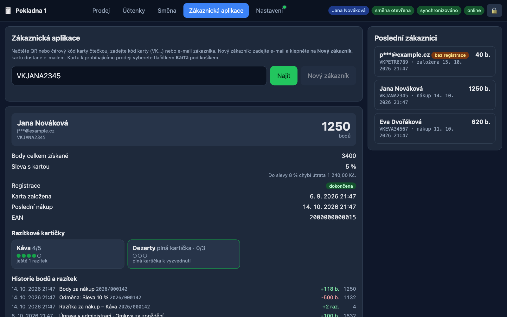Viewport: 507px width, 317px height.
Task: Click the Do slevy 8 % hint text
Action: tap(312, 175)
